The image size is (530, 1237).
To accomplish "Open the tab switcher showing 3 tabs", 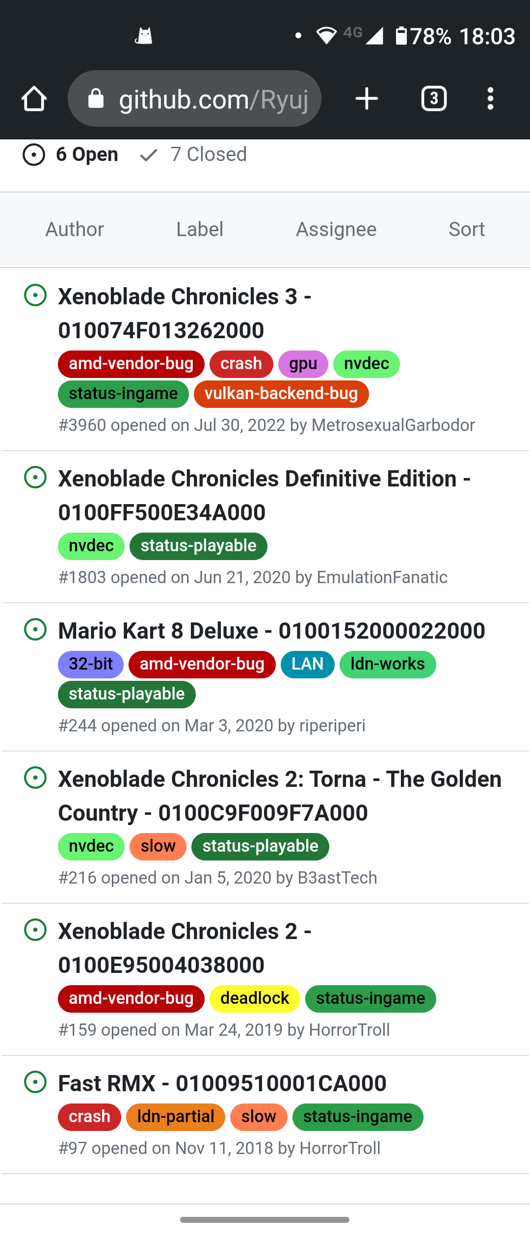I will [x=434, y=99].
